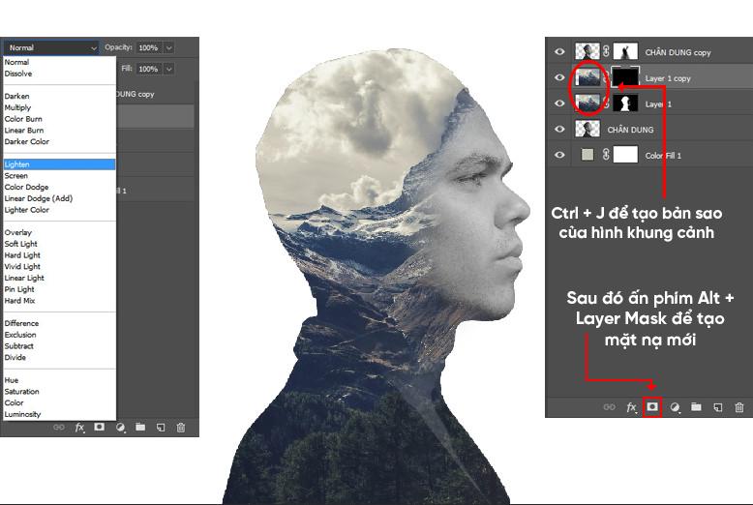Choose Saturation blend mode
The height and width of the screenshot is (505, 753).
pyautogui.click(x=59, y=391)
